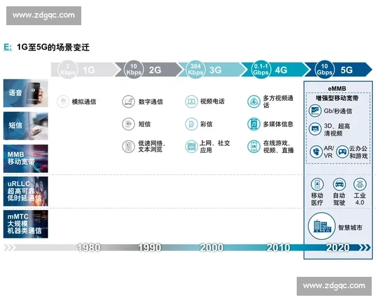Viewport: 378px width, 302px height.
Task: Select the 5G generation arrow
Action: coord(339,70)
